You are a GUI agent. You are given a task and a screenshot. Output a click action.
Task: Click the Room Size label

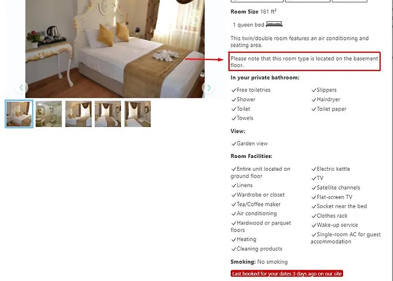coord(244,12)
